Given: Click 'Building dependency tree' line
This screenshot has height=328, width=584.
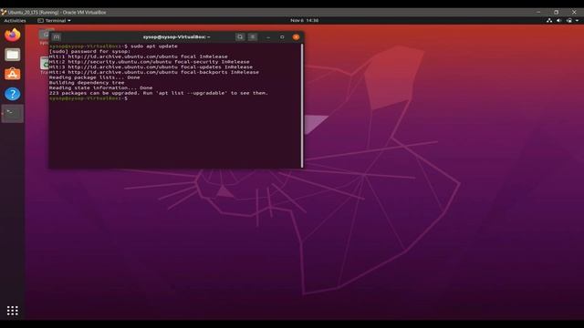Looking at the screenshot, I should 87,83.
